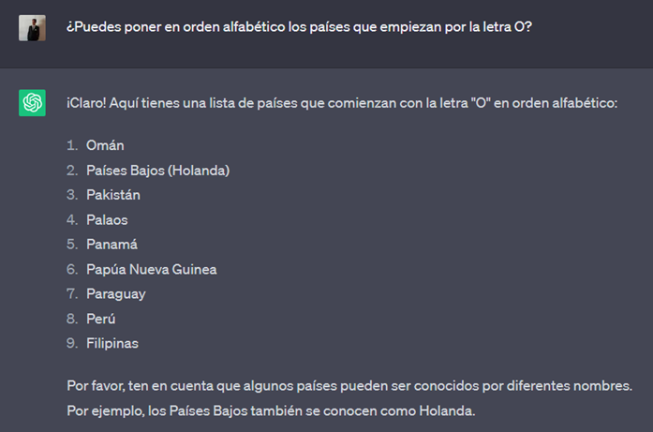Viewport: 653px width, 432px height.
Task: Click the user profile avatar photo
Action: pos(32,28)
